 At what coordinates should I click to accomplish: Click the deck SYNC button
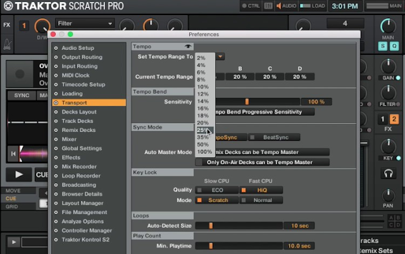click(22, 95)
